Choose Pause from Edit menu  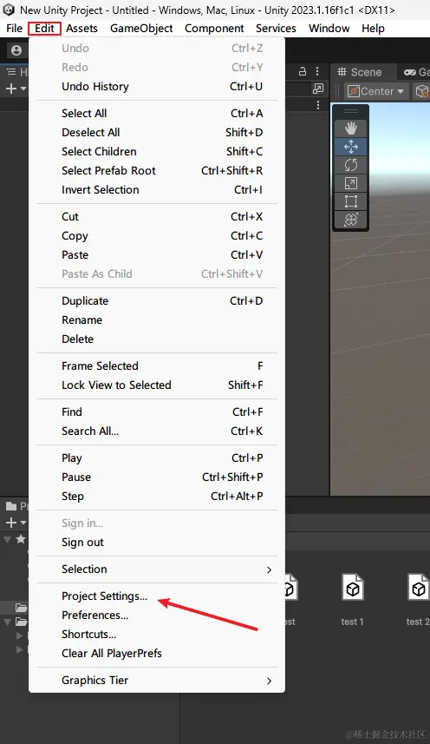[157, 477]
